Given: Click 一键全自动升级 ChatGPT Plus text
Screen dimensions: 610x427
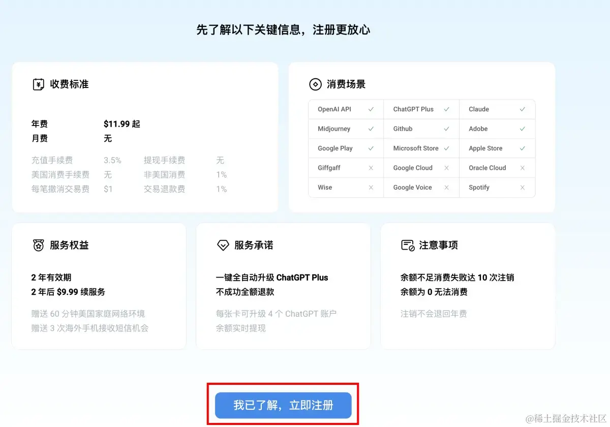Looking at the screenshot, I should [272, 278].
